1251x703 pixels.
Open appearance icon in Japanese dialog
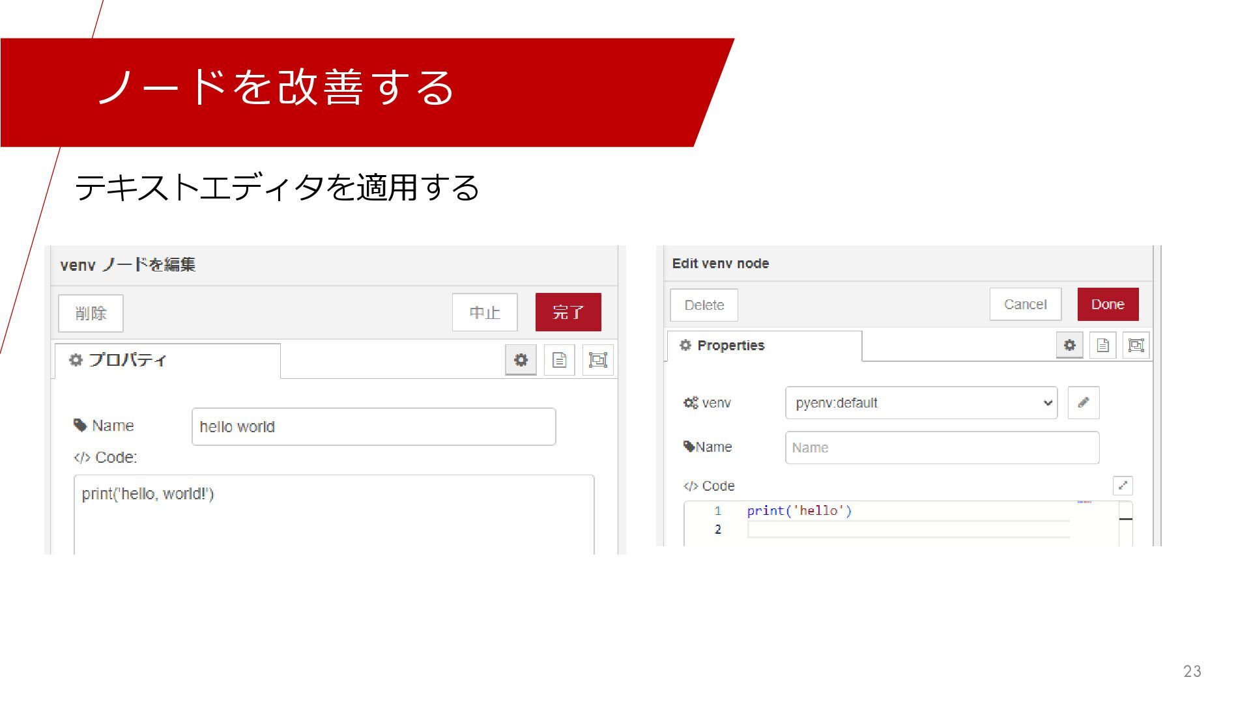(597, 360)
